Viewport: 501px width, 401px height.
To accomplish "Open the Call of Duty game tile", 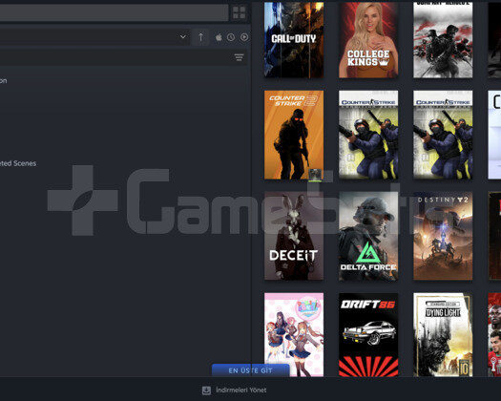I will click(x=294, y=40).
